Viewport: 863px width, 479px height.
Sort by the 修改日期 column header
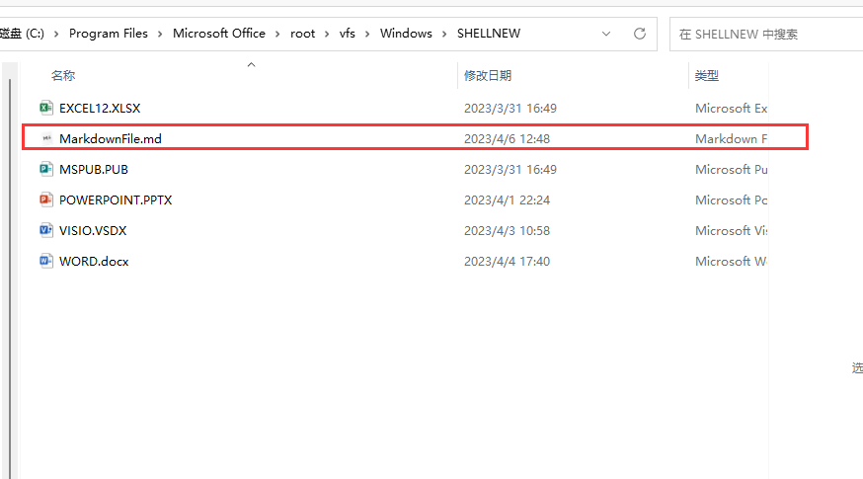pyautogui.click(x=488, y=75)
